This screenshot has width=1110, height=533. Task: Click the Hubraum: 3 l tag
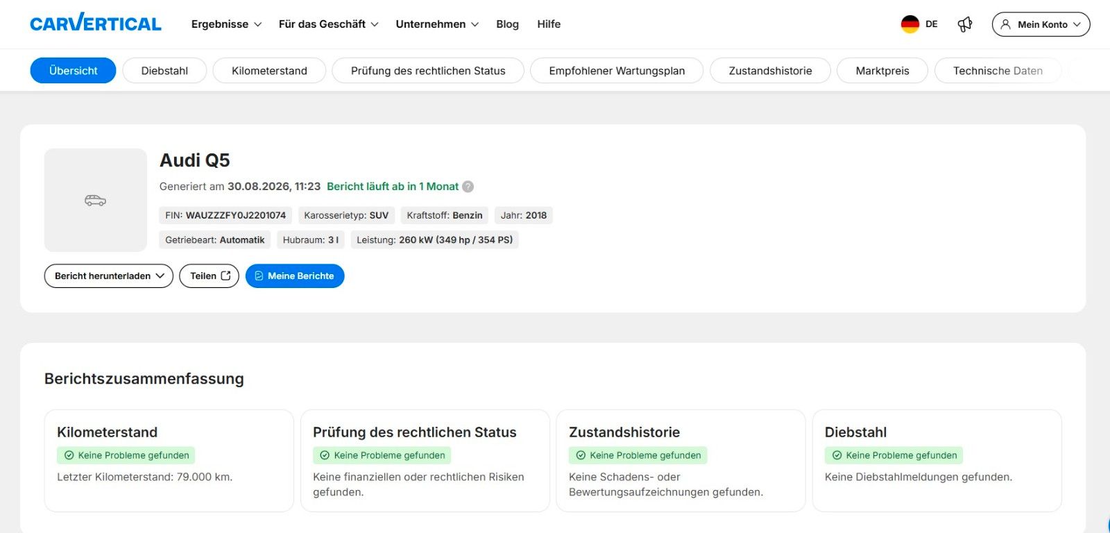[311, 239]
